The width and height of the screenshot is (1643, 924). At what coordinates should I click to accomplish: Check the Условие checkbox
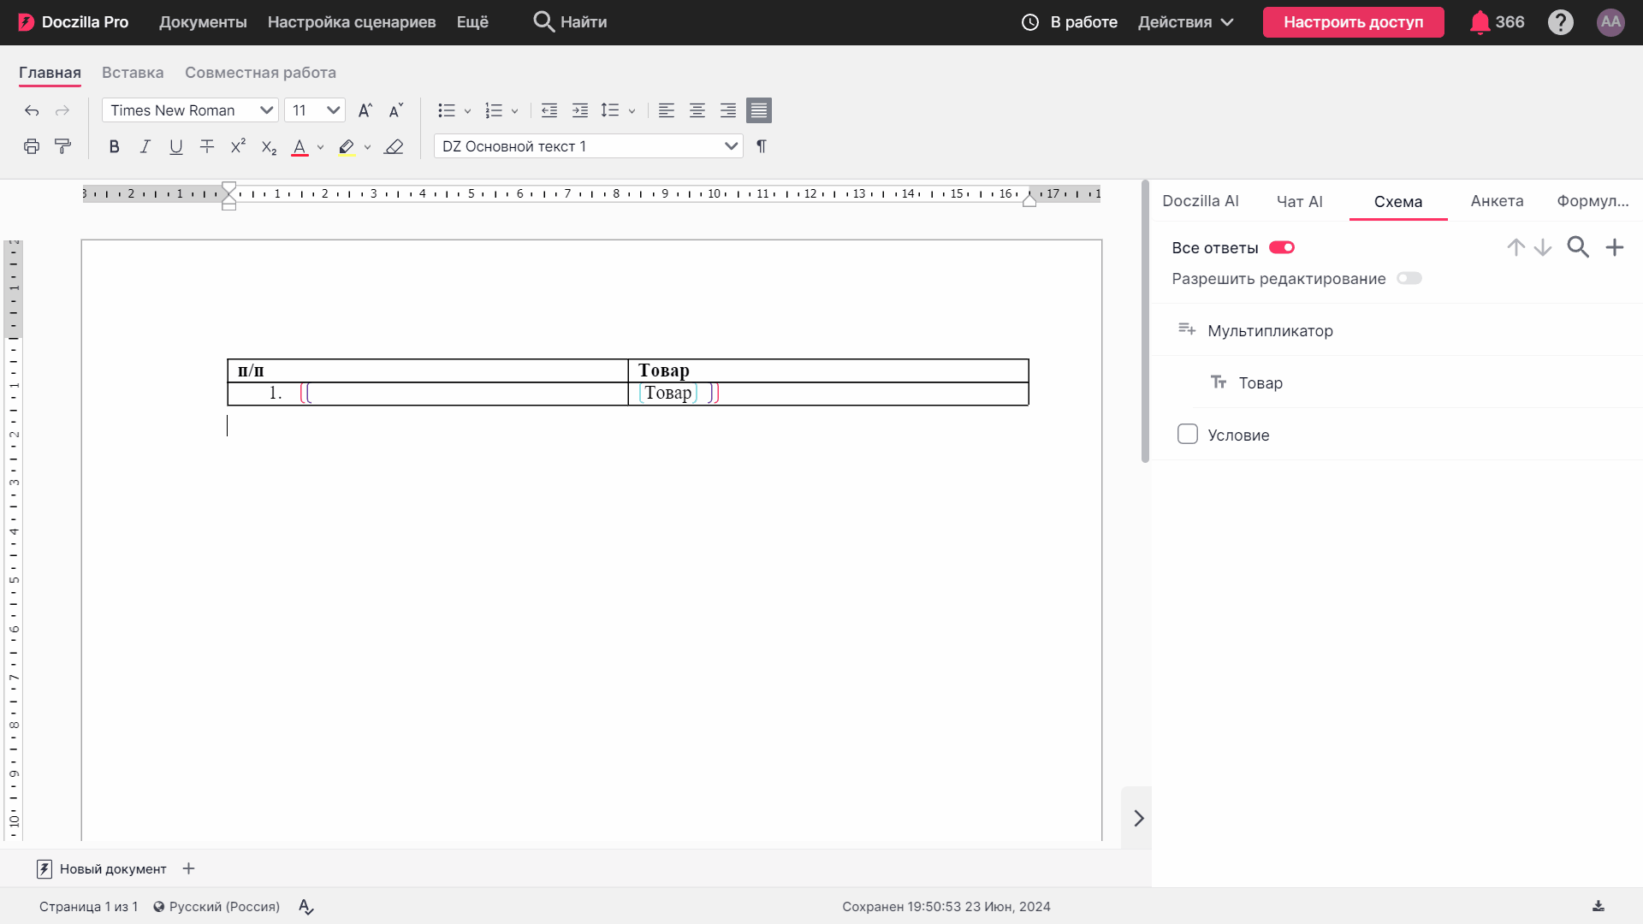click(x=1188, y=434)
